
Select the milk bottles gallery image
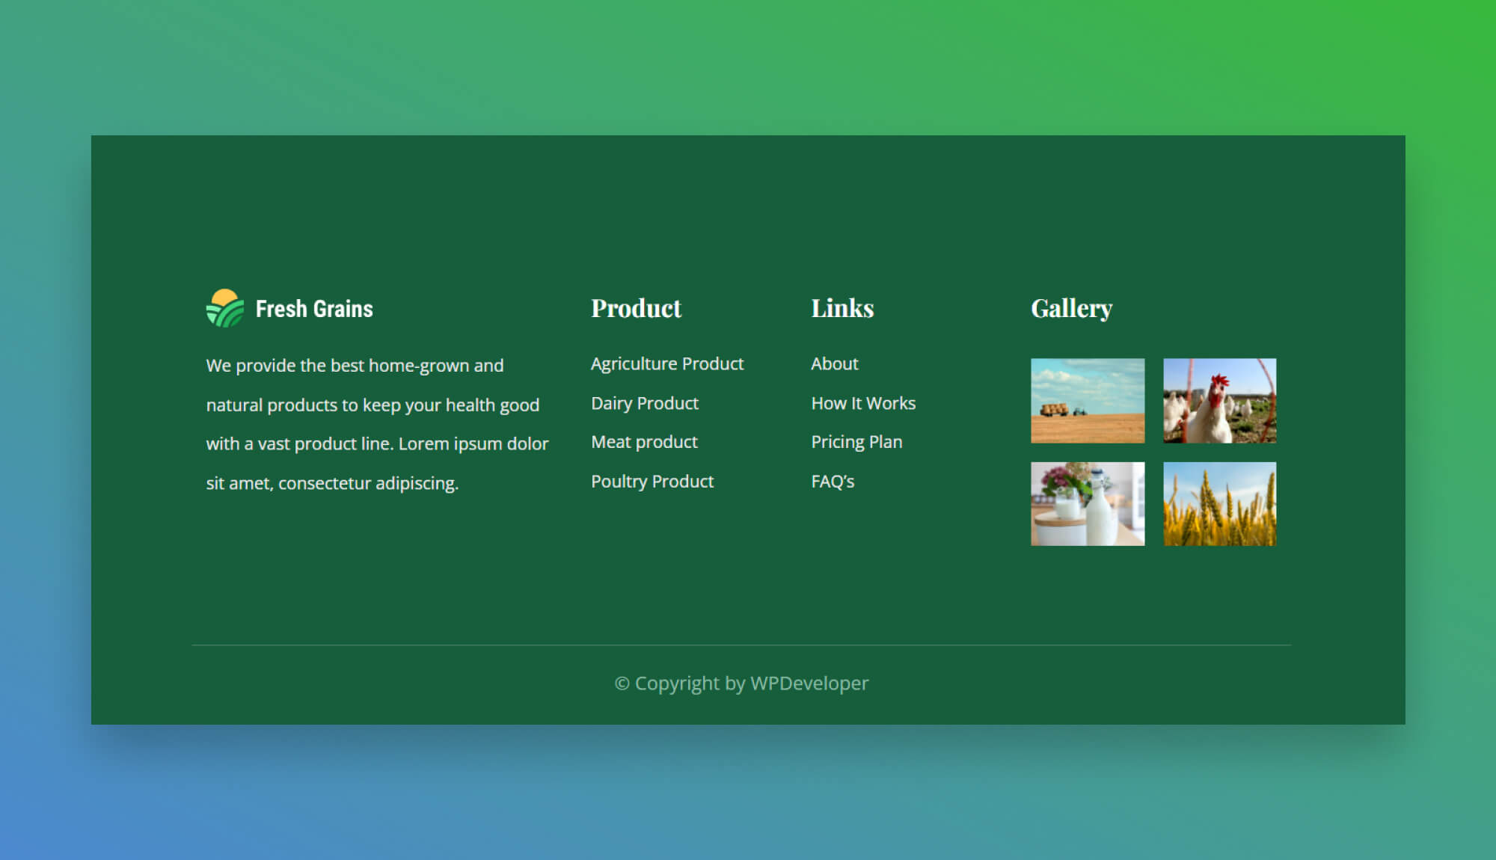click(x=1087, y=503)
